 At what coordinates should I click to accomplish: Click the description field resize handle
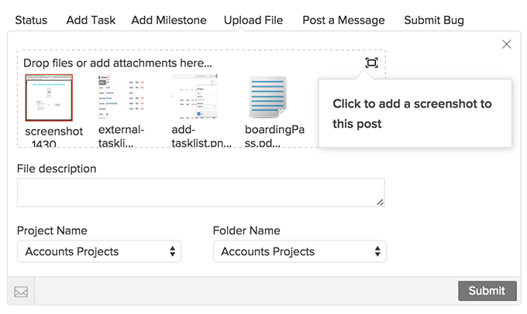click(x=380, y=203)
